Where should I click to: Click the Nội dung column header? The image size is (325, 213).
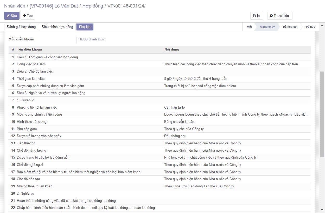pos(171,49)
